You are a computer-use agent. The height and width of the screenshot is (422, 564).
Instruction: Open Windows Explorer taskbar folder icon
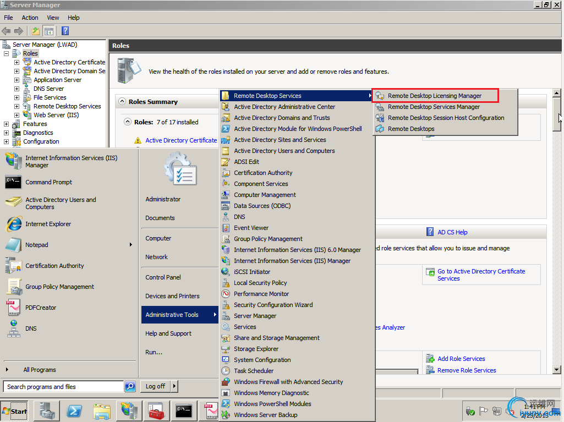[x=102, y=410]
